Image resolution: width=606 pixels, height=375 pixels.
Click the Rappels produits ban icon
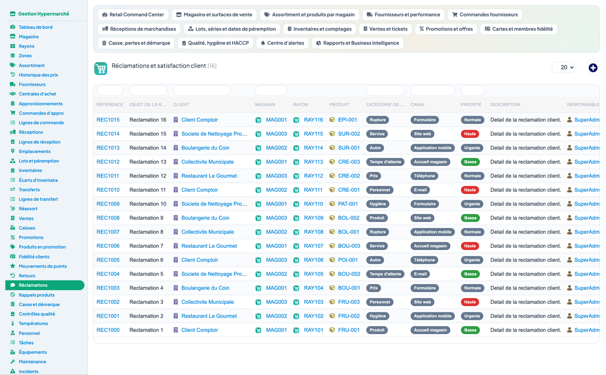13,295
